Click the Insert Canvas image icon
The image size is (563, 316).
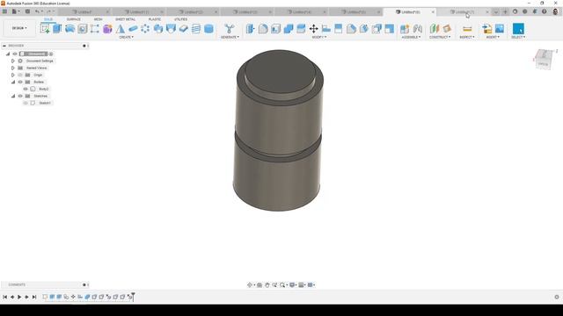(500, 29)
